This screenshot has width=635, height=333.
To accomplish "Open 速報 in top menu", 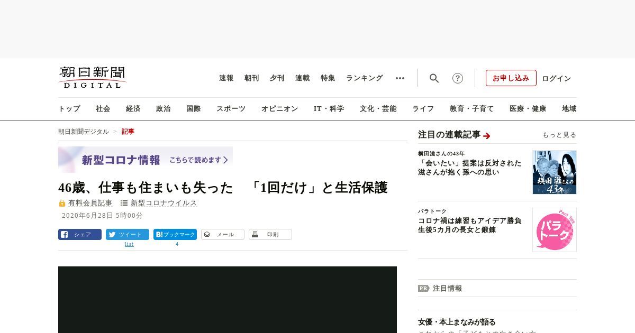I will point(226,78).
